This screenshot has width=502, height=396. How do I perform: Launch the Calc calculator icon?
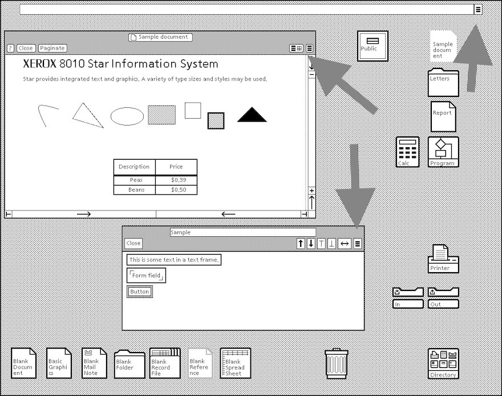tap(407, 152)
